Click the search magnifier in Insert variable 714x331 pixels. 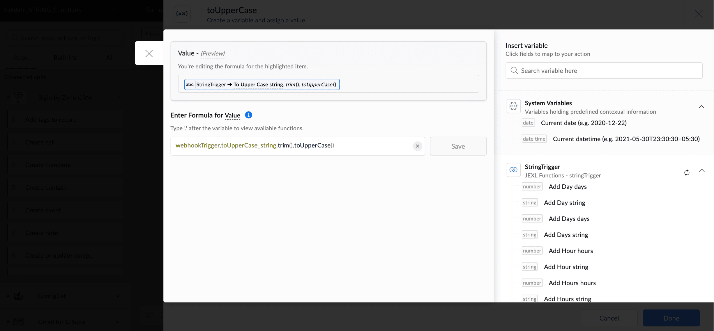[x=514, y=71]
